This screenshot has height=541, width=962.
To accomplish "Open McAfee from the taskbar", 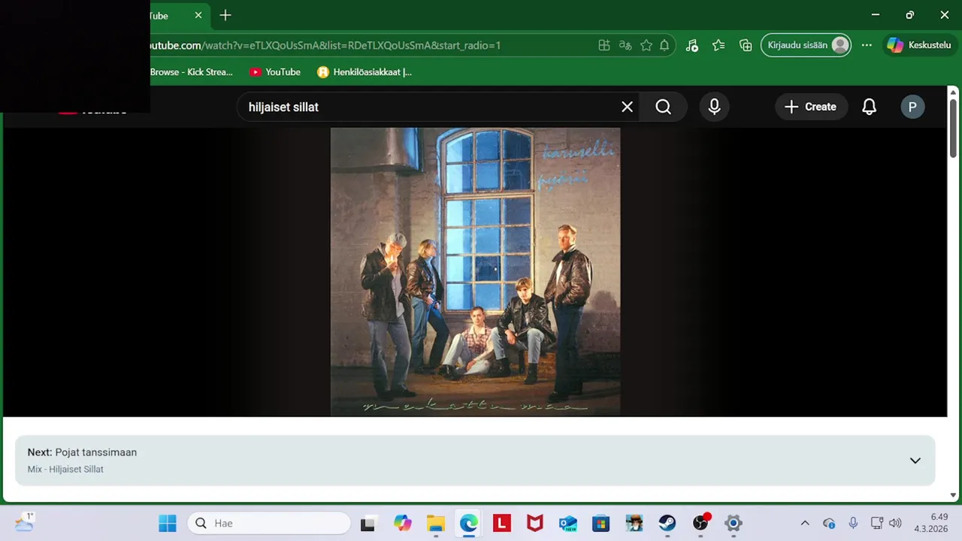I will (535, 523).
